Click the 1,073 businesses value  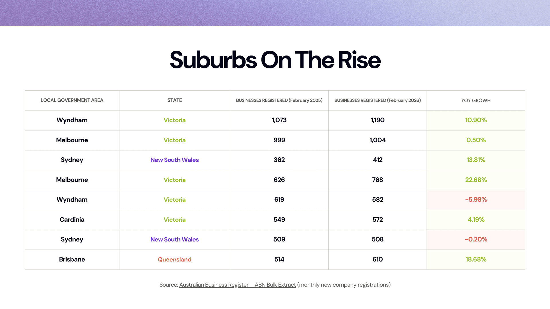coord(279,120)
